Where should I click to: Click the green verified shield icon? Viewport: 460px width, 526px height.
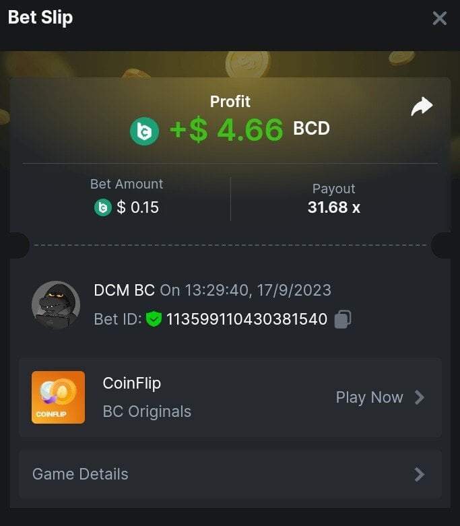(154, 319)
